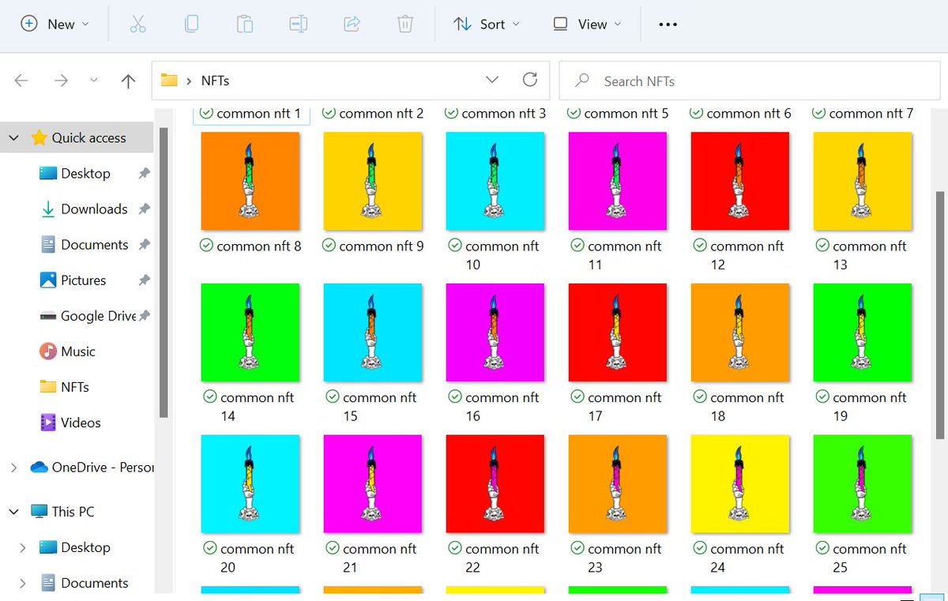Select thumbnail common nft 24
Screen dimensions: 948x601
pyautogui.click(x=740, y=484)
